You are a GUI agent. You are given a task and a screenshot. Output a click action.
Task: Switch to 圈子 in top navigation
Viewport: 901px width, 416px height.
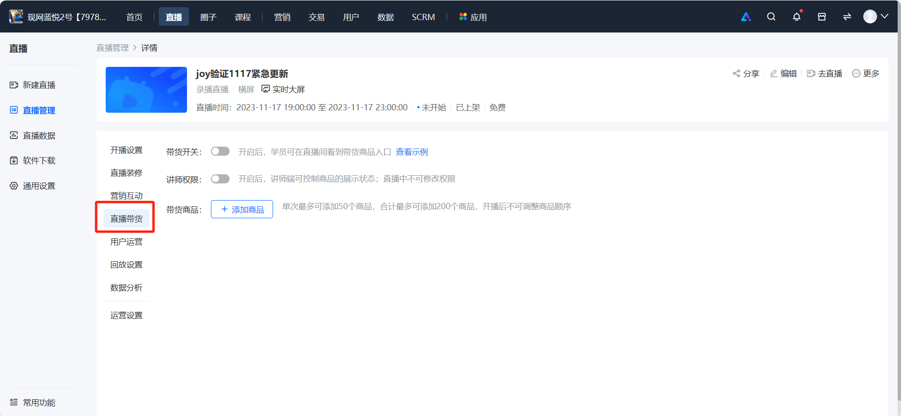(x=208, y=17)
